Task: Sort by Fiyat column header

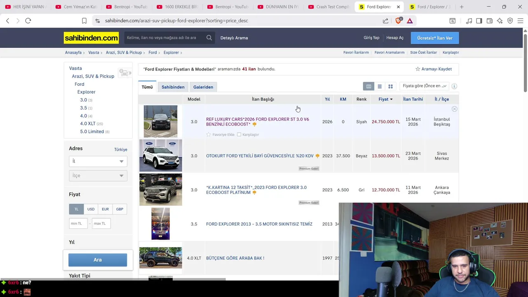Action: [x=385, y=99]
